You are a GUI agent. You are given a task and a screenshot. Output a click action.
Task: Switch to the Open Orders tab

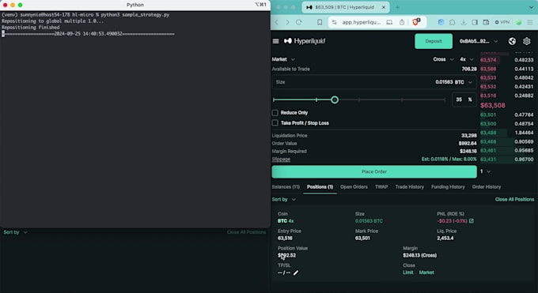click(354, 186)
